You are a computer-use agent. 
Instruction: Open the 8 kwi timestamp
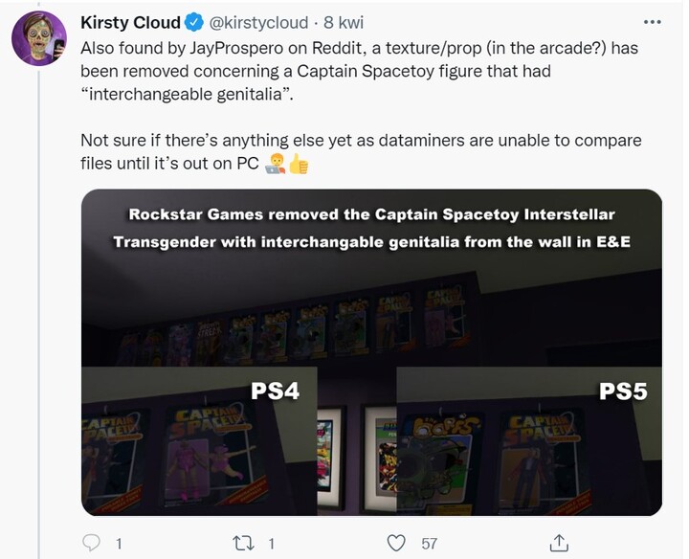pyautogui.click(x=344, y=22)
